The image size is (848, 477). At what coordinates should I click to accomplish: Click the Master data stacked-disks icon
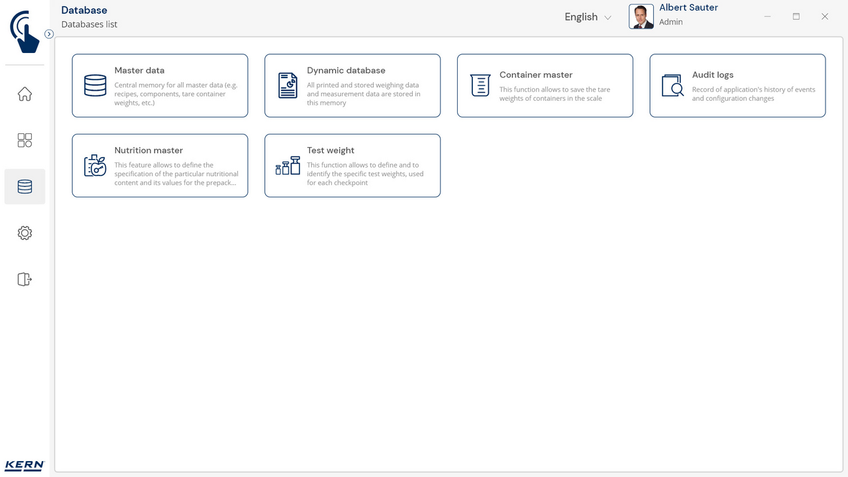click(95, 85)
